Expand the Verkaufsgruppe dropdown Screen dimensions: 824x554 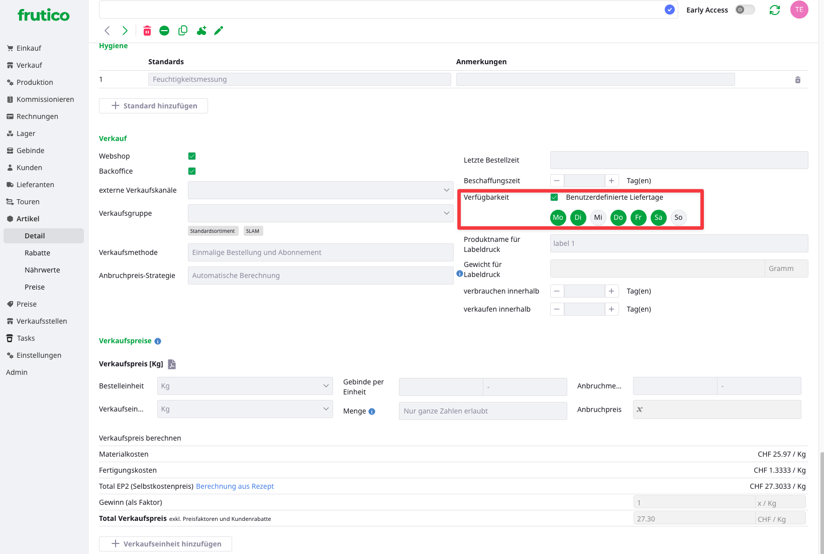coord(321,213)
